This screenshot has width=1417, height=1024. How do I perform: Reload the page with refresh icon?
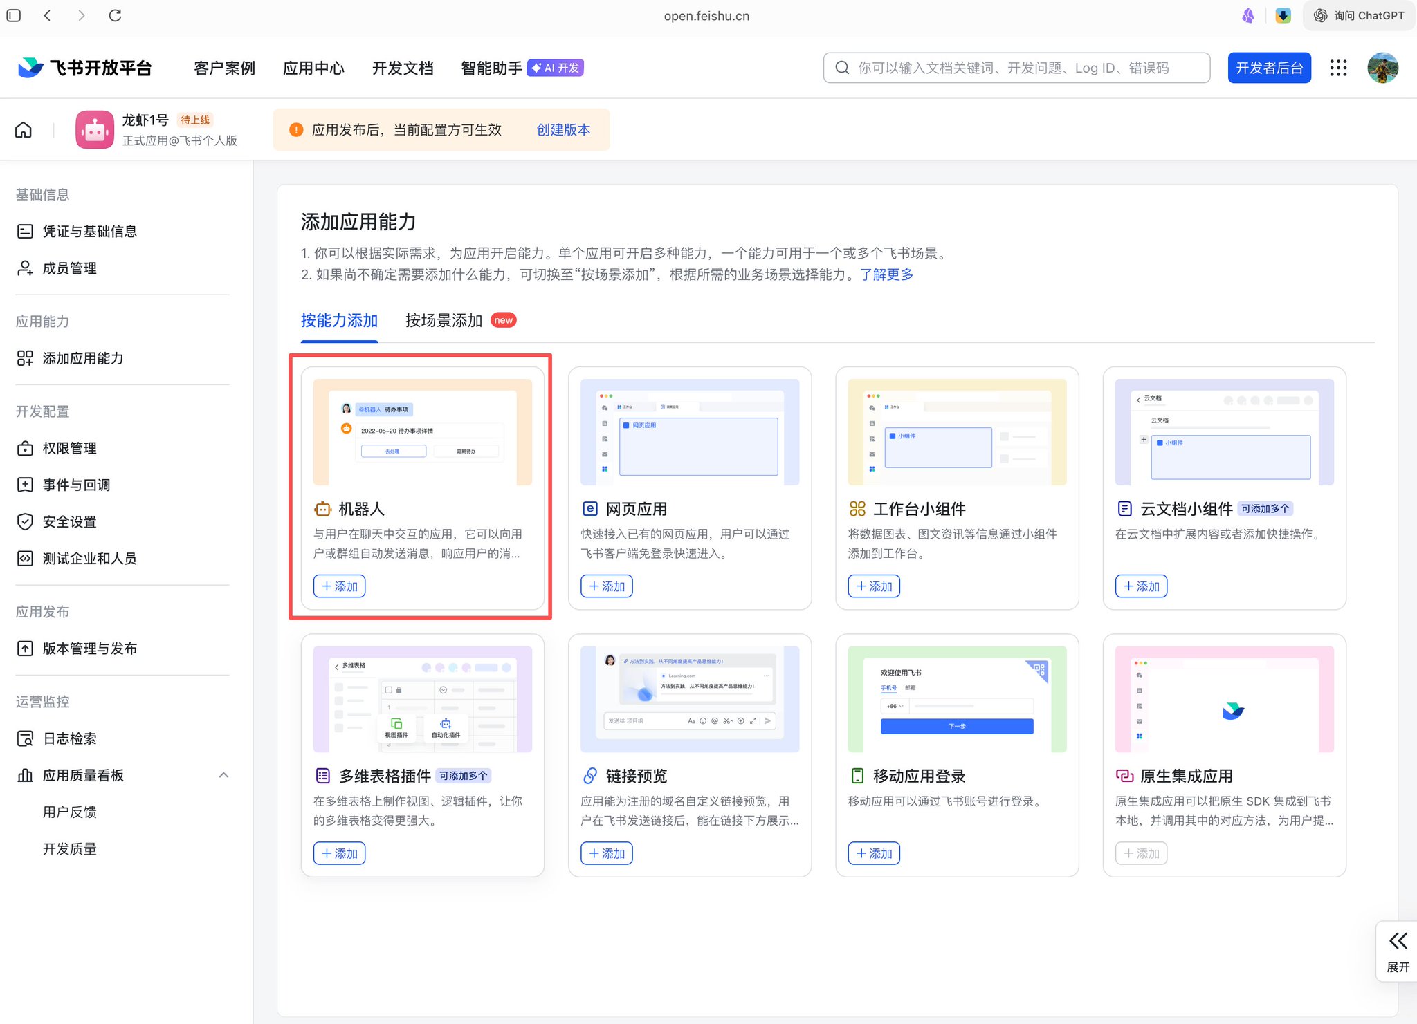[116, 15]
